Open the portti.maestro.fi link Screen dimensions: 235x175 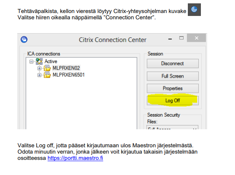[75, 158]
